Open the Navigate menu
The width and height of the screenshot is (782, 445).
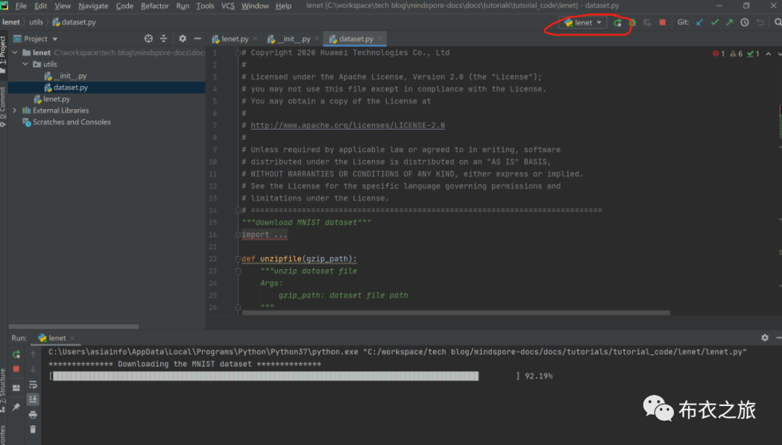(93, 6)
